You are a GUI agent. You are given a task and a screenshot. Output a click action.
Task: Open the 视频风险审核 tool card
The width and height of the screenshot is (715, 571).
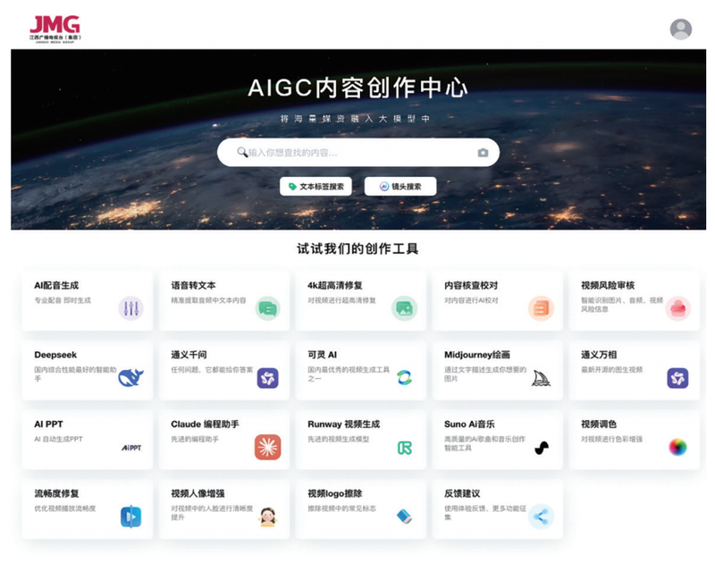634,301
